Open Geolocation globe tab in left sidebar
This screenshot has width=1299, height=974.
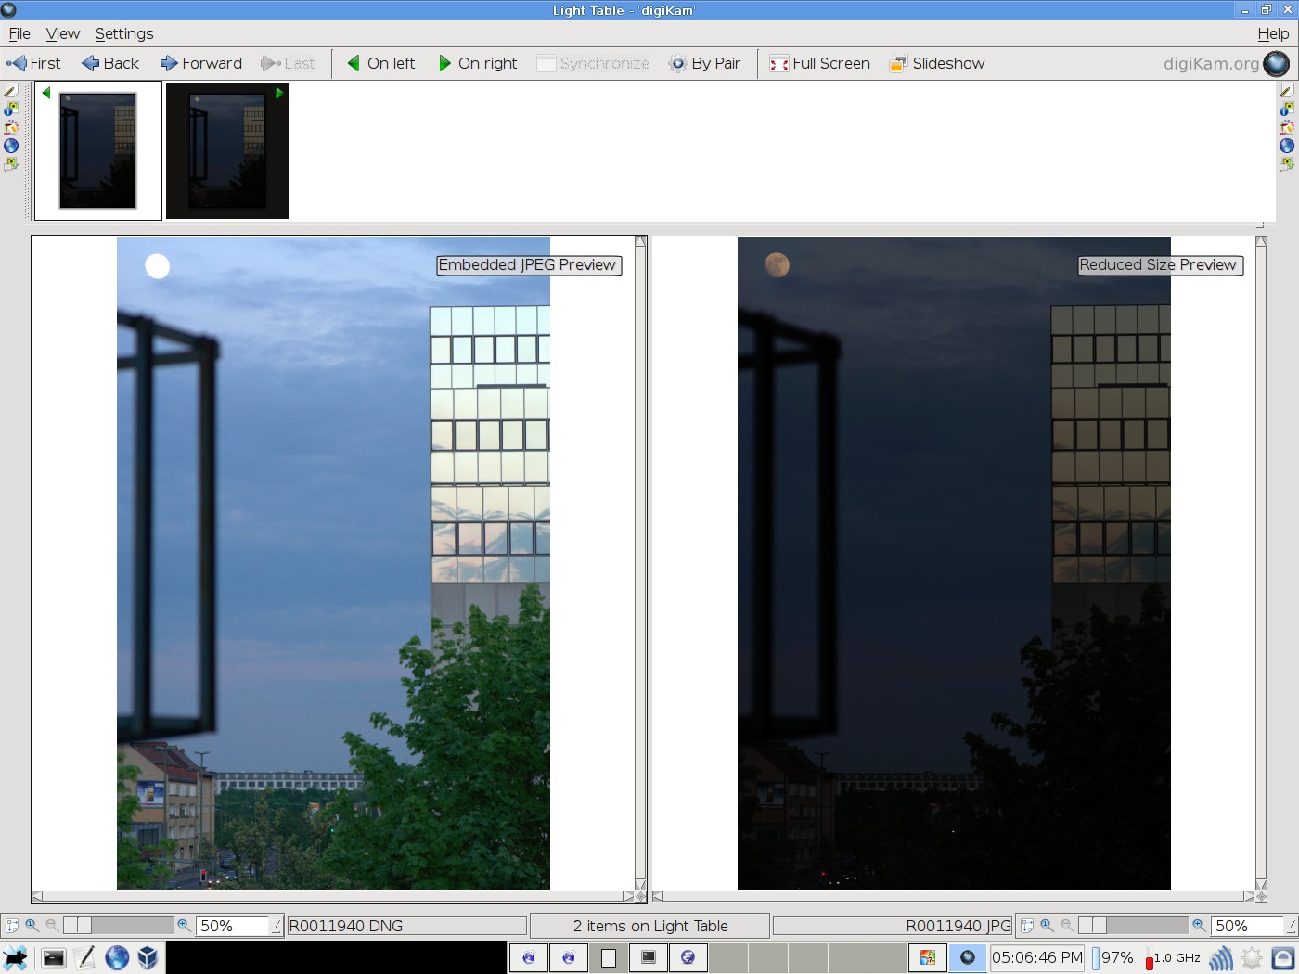11,146
